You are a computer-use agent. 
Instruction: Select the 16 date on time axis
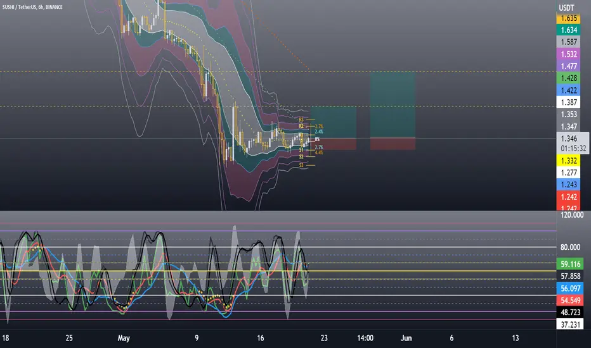[261, 338]
